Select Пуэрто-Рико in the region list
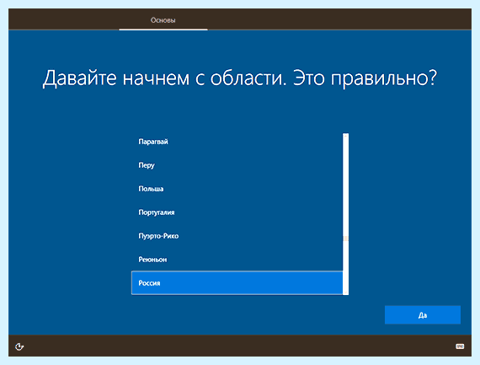 [237, 236]
